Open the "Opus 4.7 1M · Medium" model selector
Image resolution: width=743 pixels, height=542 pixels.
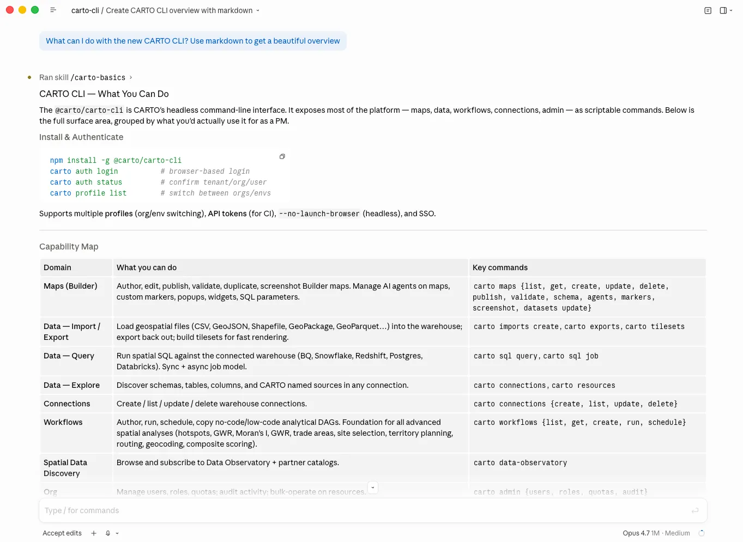(656, 533)
